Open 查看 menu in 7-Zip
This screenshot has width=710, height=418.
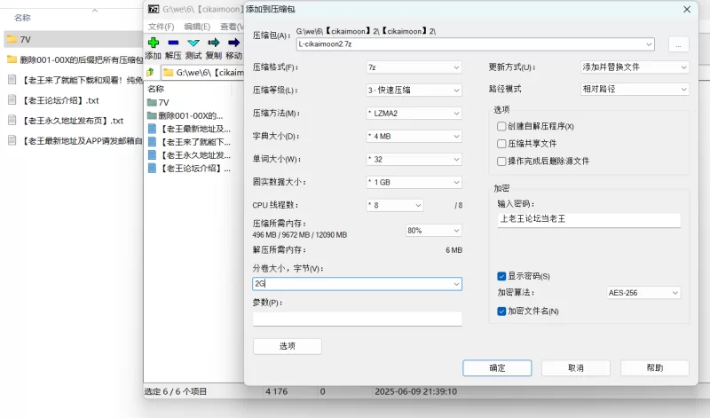232,27
